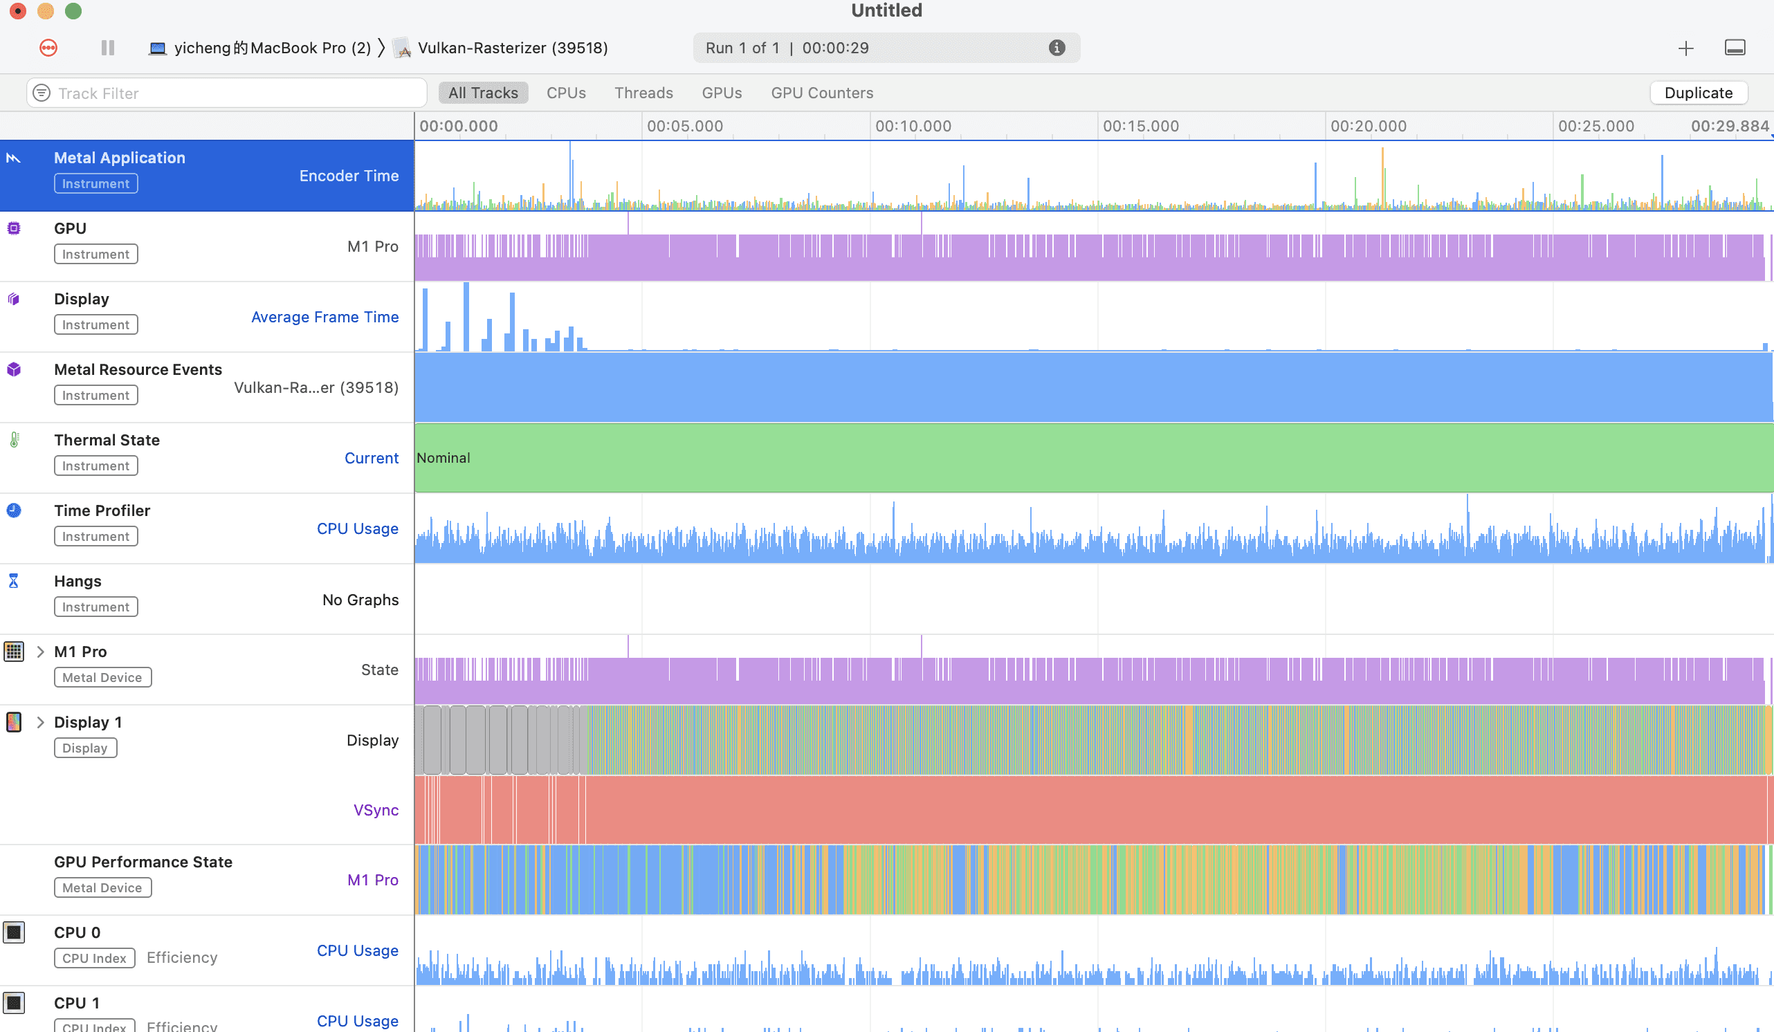
Task: Open run info via the info icon
Action: tap(1057, 48)
